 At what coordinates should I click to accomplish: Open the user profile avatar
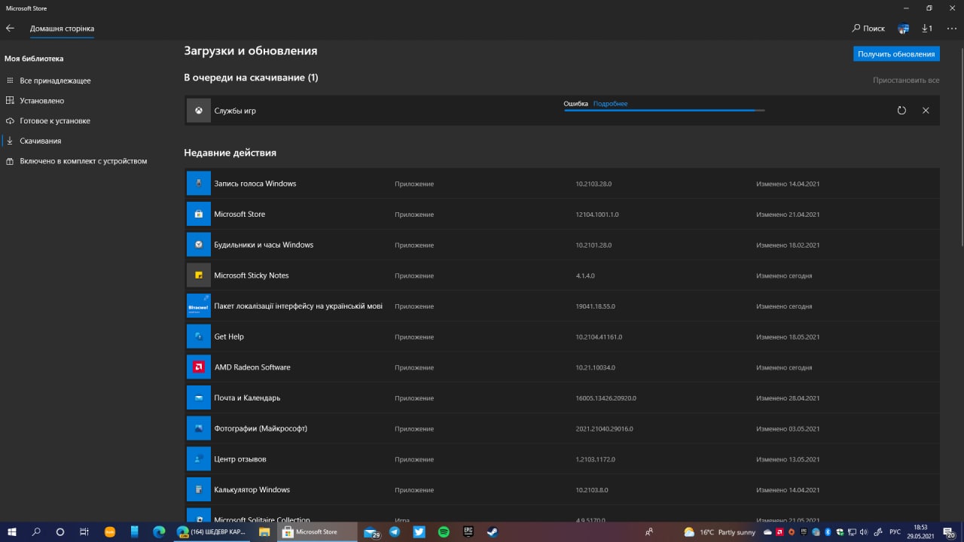tap(903, 29)
